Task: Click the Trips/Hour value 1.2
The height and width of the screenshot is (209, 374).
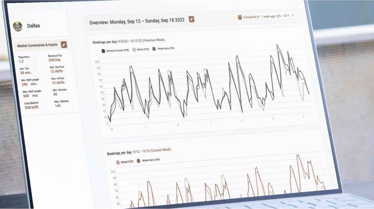Action: (21, 61)
